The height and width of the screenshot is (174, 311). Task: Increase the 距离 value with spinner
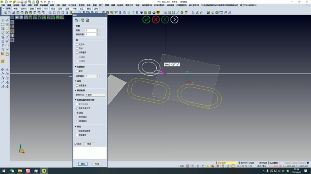[98, 29]
